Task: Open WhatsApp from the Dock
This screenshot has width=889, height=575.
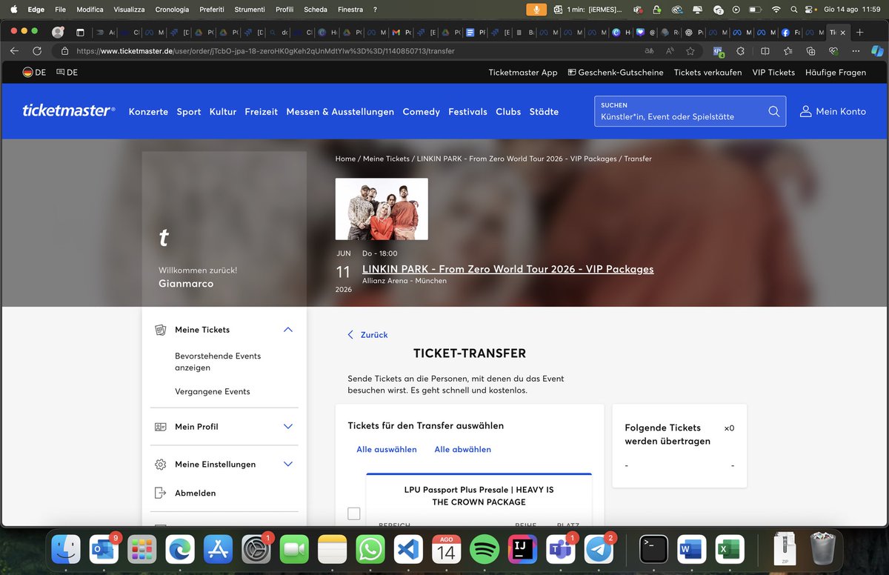Action: pos(370,549)
